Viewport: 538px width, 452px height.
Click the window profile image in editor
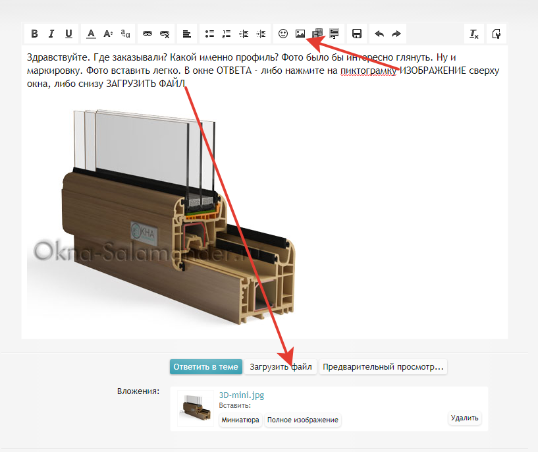pos(161,217)
